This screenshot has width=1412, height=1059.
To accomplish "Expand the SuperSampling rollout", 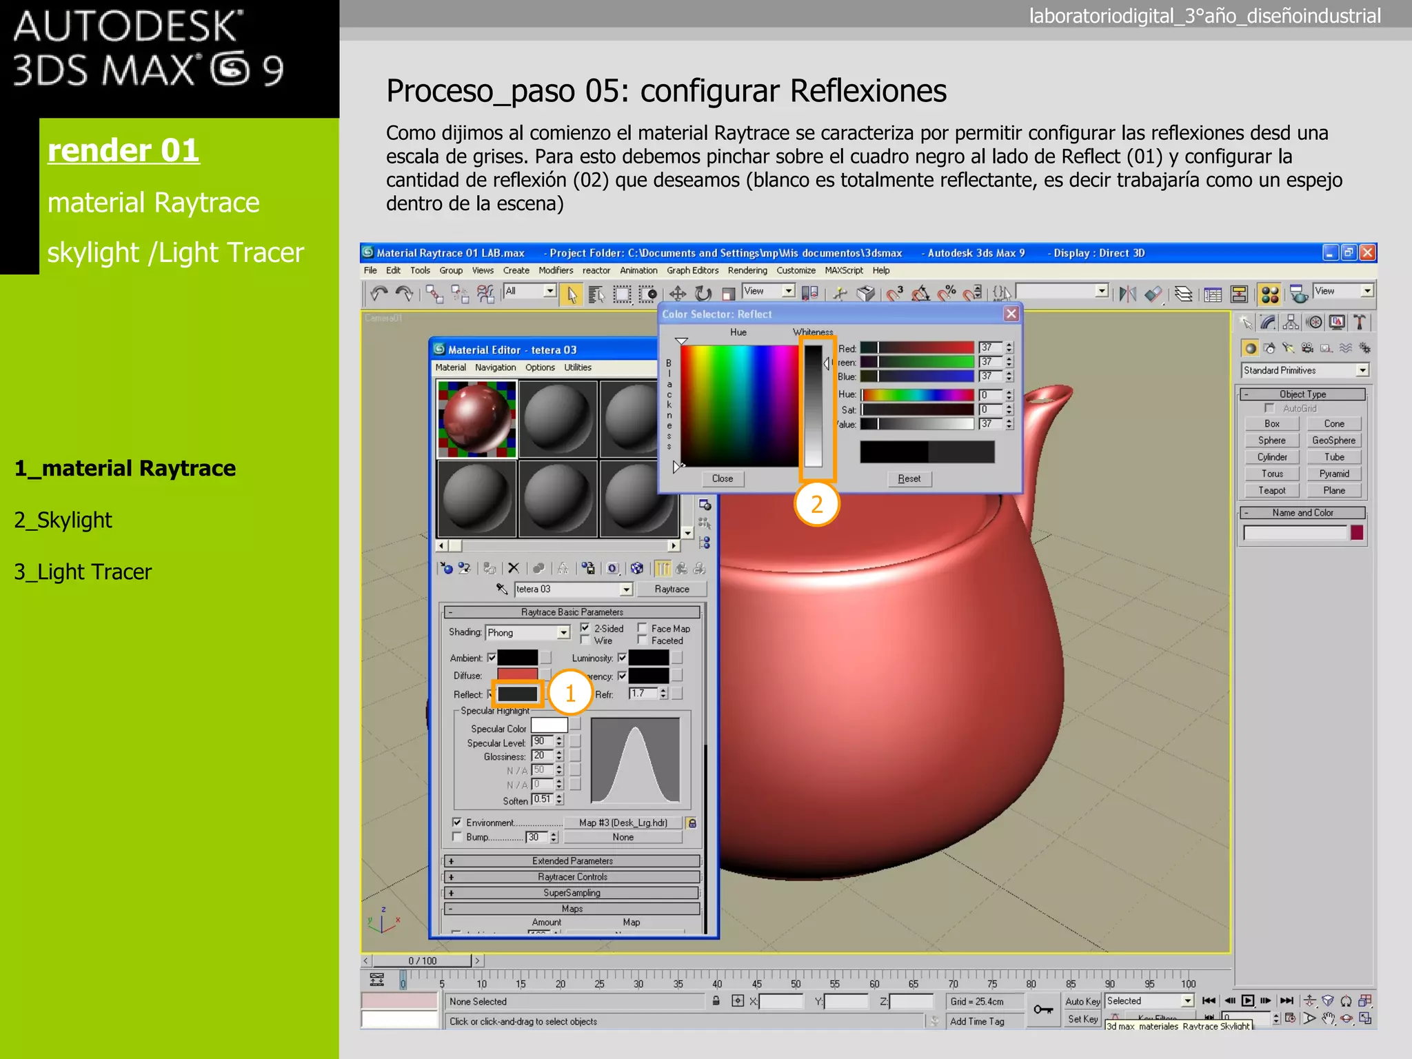I will coord(572,893).
